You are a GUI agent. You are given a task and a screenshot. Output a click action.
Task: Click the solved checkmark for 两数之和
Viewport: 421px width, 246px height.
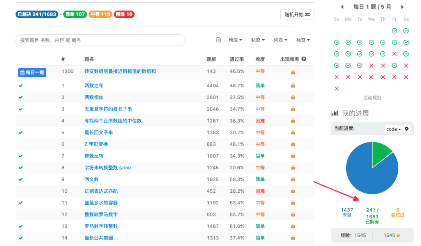(x=21, y=86)
